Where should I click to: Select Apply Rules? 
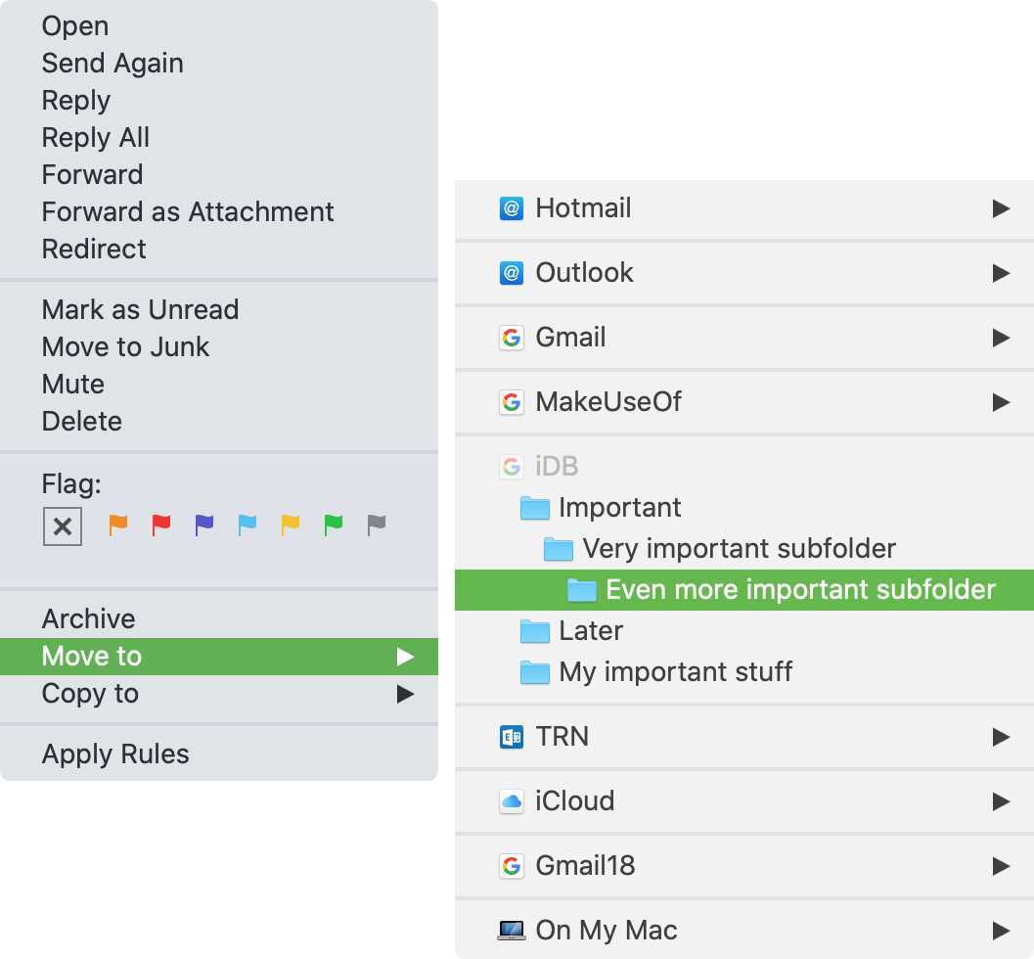[115, 754]
